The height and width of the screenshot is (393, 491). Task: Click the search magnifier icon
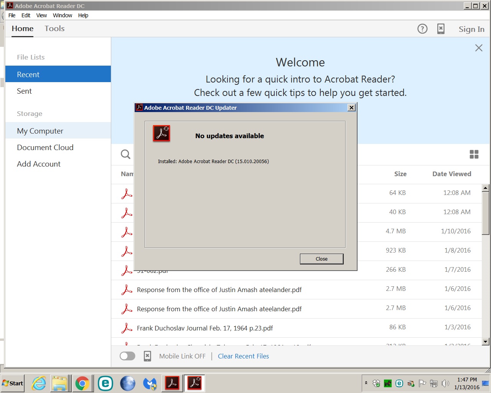point(125,154)
